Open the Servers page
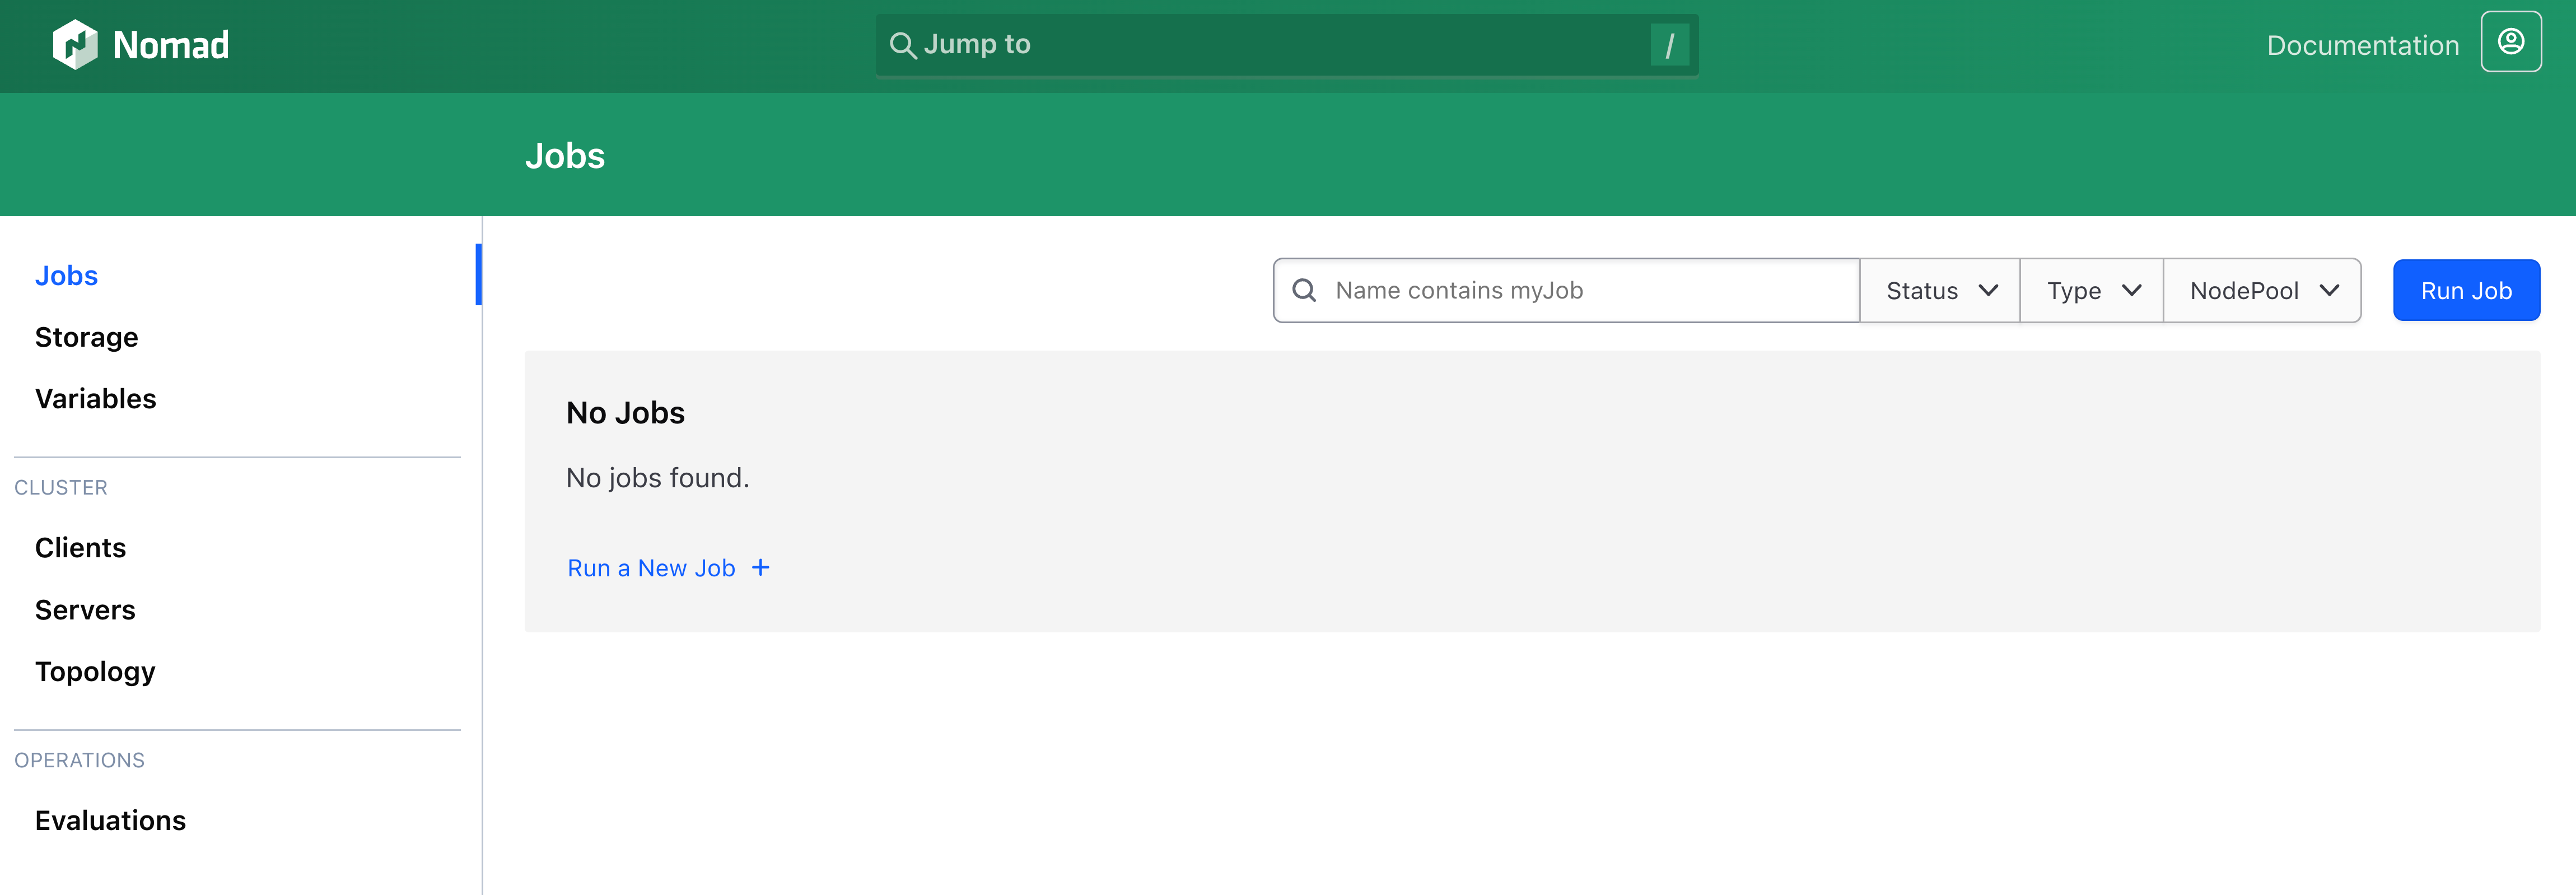This screenshot has width=2576, height=895. [x=85, y=610]
